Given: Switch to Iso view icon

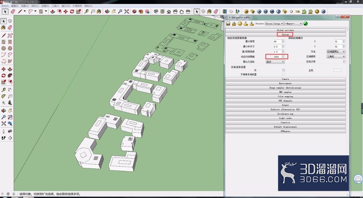Looking at the screenshot, I should point(156,11).
